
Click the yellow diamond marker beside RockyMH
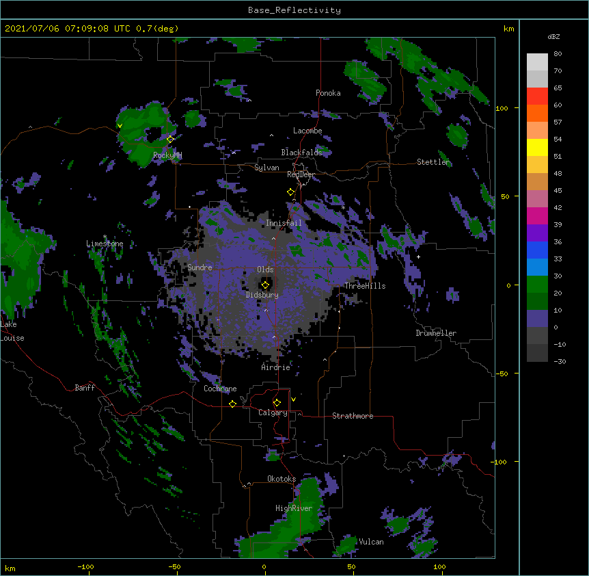170,139
